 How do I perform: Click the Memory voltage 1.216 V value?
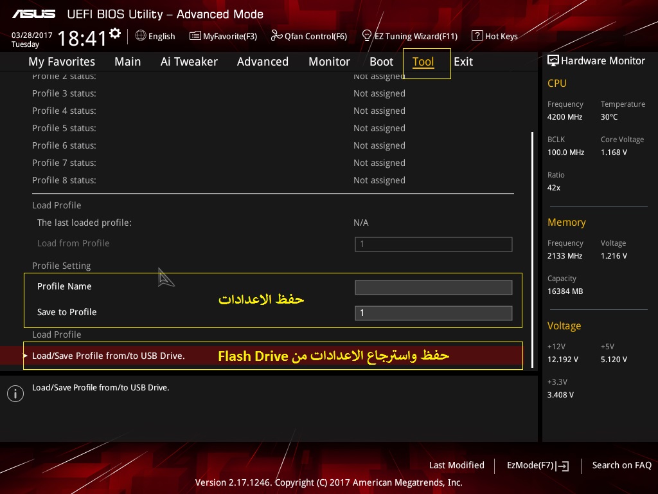coord(614,256)
